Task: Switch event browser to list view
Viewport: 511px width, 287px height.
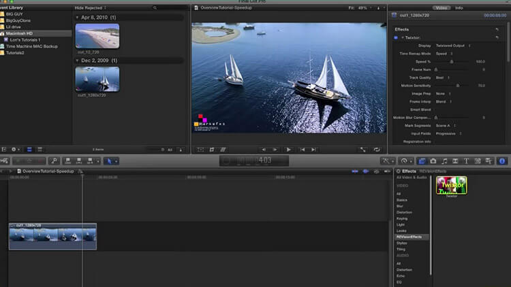Action: 40,150
